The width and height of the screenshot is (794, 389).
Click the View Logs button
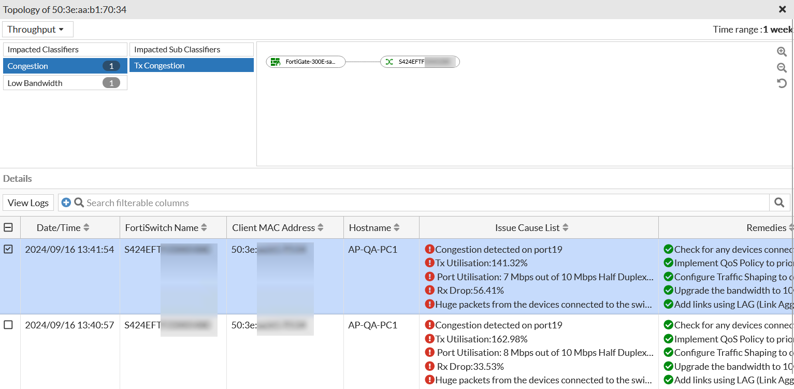pos(28,202)
